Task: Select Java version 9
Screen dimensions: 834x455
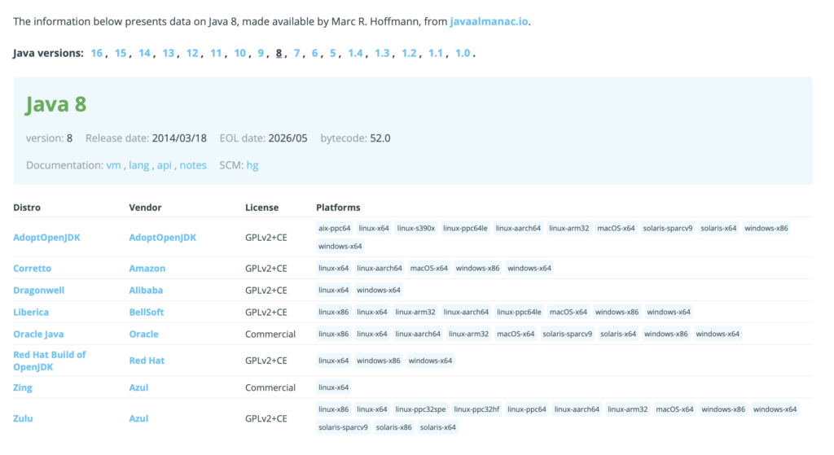Action: click(x=261, y=53)
